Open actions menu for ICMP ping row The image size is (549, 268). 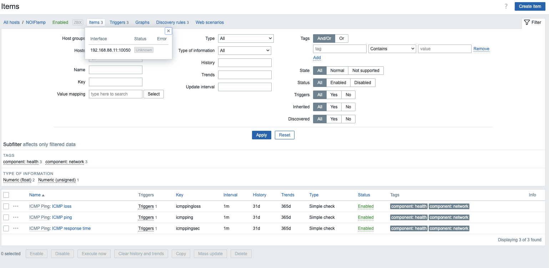16,217
